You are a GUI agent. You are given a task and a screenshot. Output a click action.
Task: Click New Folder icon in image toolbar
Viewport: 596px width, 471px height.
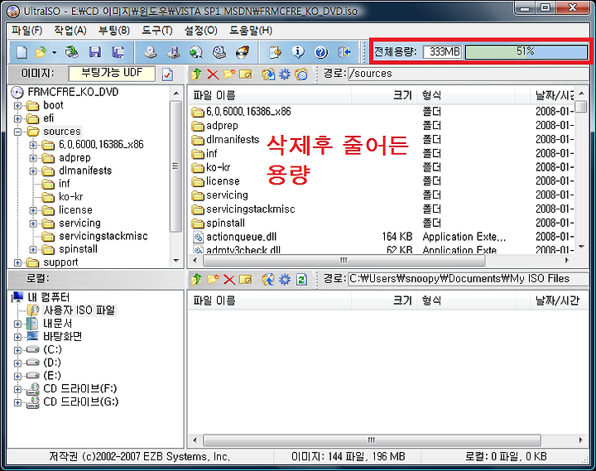tap(229, 74)
